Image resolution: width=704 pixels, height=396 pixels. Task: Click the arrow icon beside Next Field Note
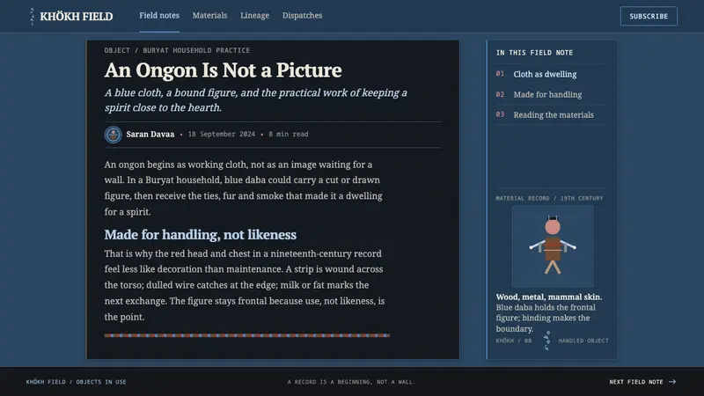tap(672, 382)
